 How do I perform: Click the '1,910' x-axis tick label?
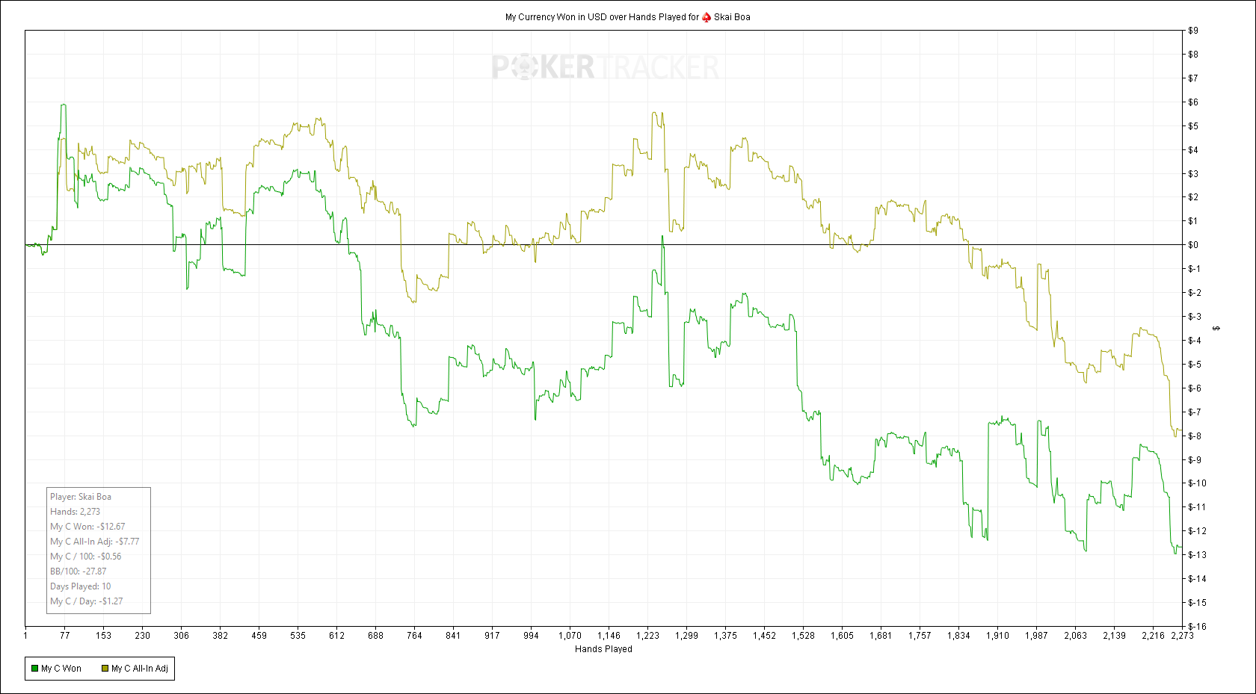(x=997, y=636)
